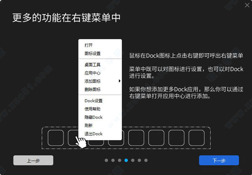This screenshot has width=252, height=175.
Task: Jump to the first page indicator dot
Action: [106, 160]
